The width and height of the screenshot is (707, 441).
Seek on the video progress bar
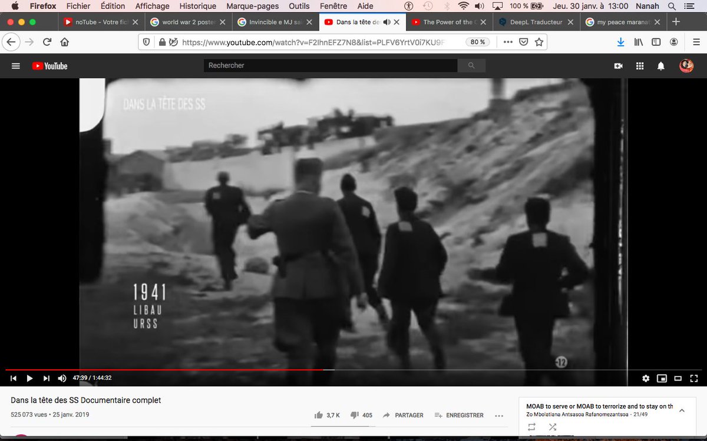click(353, 370)
